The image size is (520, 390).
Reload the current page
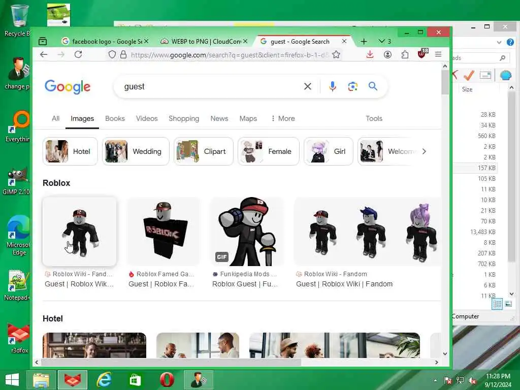tap(78, 54)
